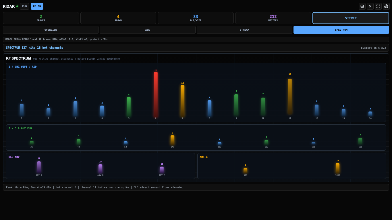Click the red channel 6 bar

click(x=156, y=94)
